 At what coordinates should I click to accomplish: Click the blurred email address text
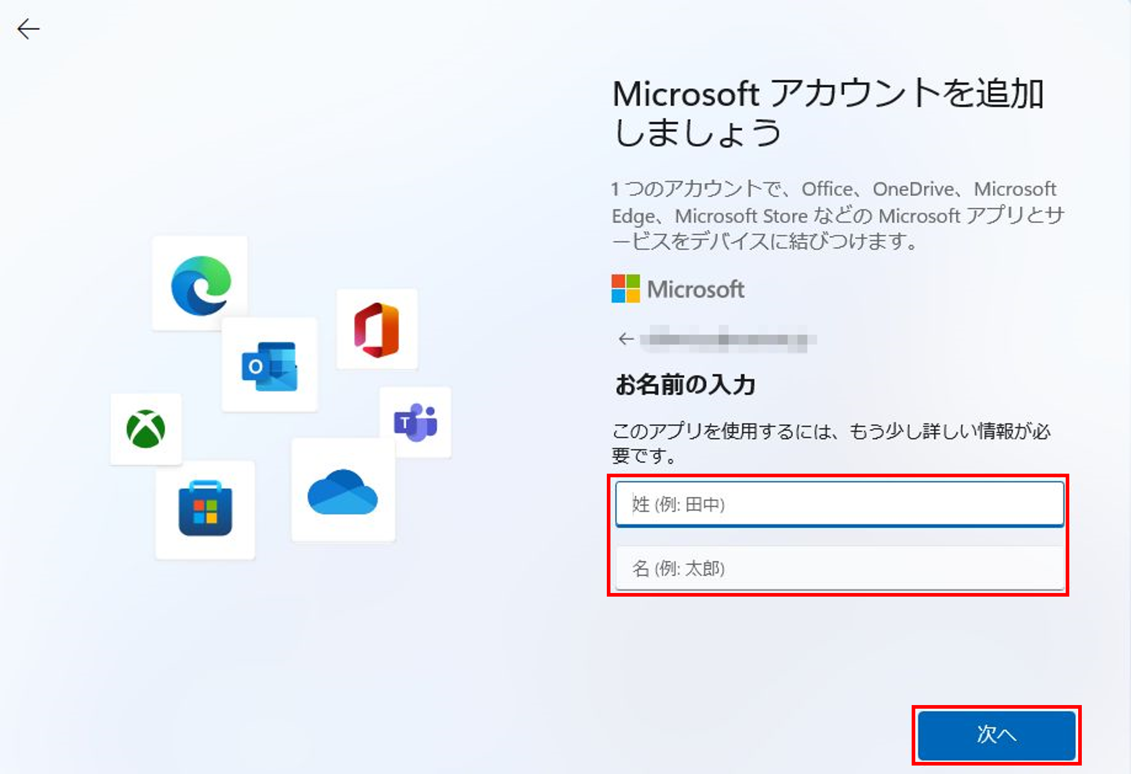(728, 339)
